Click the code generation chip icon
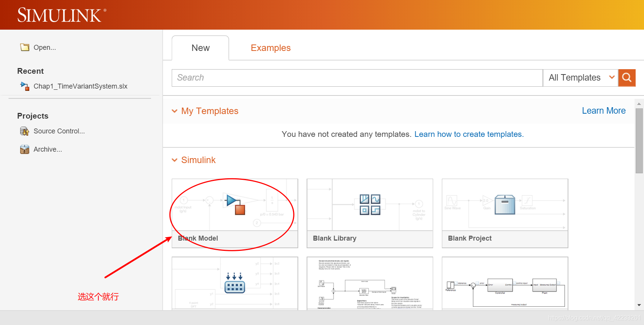This screenshot has width=644, height=325. [235, 283]
